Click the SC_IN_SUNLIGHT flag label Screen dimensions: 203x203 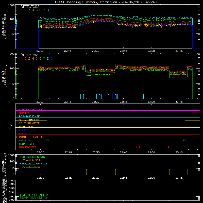29,120
